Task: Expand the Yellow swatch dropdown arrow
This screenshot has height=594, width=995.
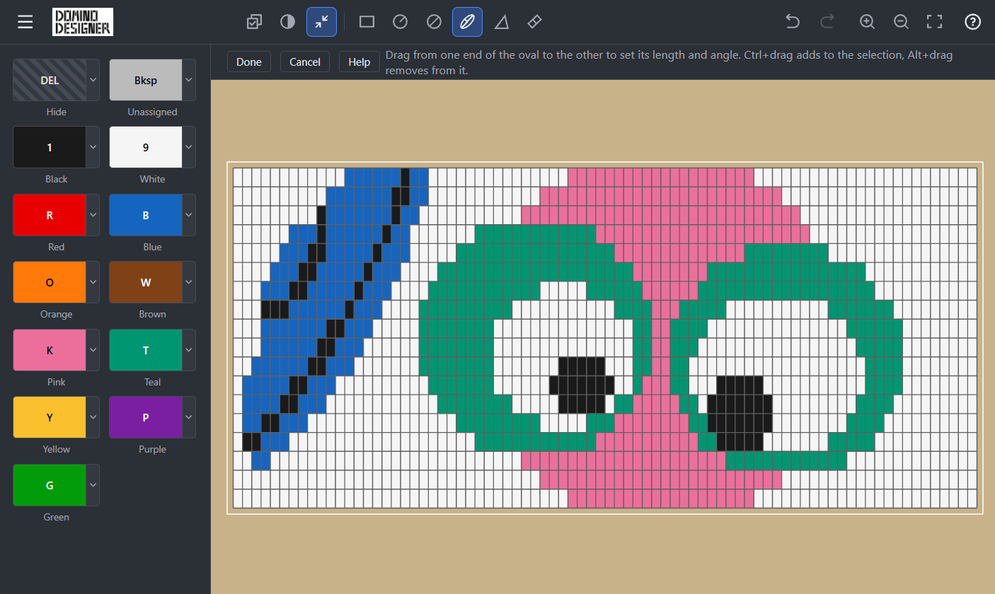Action: 93,417
